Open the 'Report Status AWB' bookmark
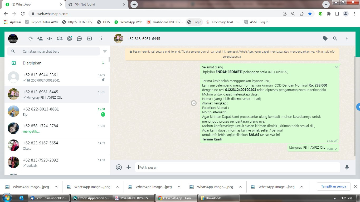 [41, 22]
